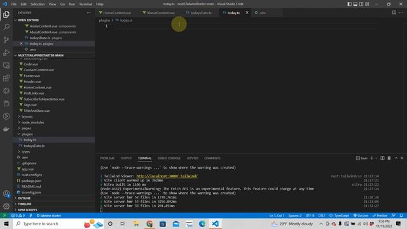
Task: Click errors and warnings status indicator
Action: (x=18, y=216)
